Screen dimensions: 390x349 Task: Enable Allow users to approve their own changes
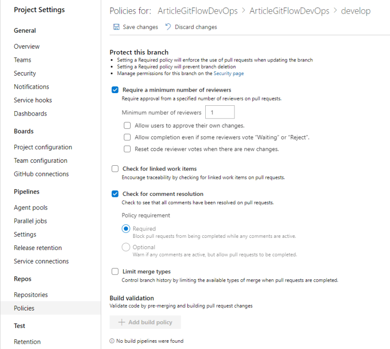(127, 125)
